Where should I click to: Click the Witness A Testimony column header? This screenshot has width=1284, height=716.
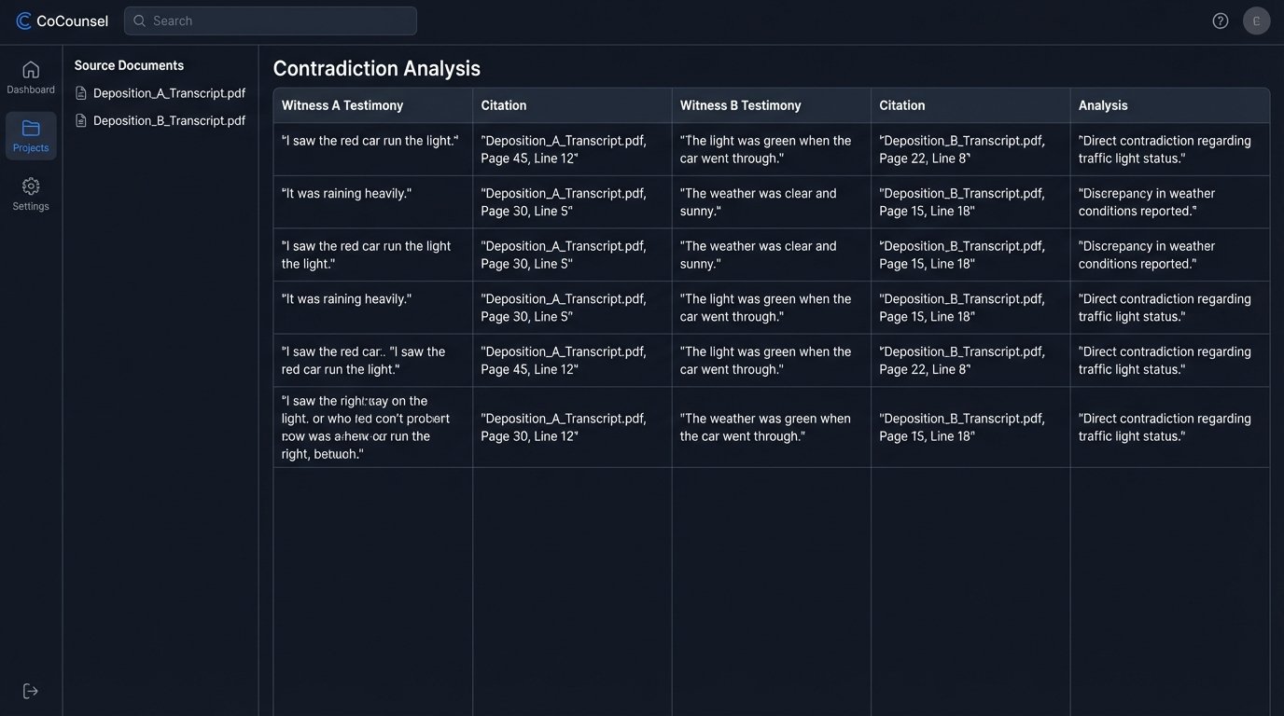pos(342,105)
